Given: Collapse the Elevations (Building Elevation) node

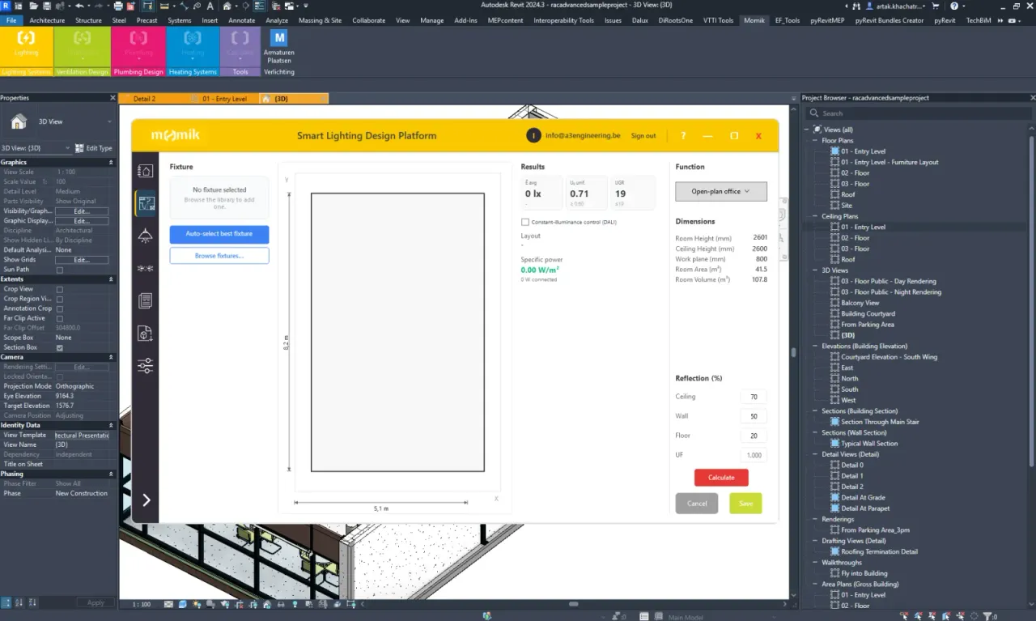Looking at the screenshot, I should (815, 346).
